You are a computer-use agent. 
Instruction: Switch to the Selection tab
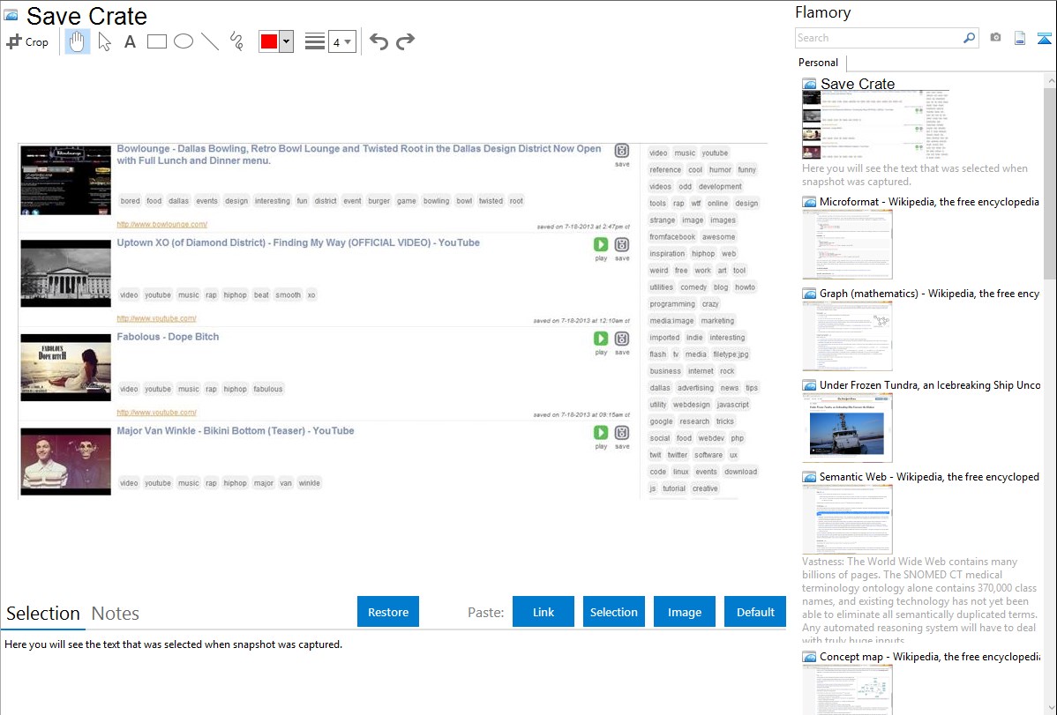pyautogui.click(x=43, y=614)
